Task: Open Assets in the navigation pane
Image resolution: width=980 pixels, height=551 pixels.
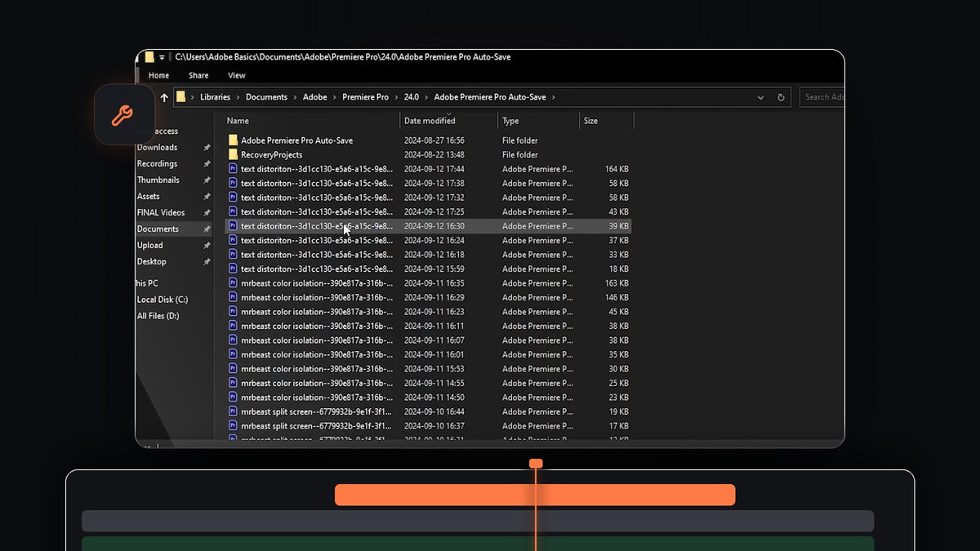Action: tap(149, 197)
